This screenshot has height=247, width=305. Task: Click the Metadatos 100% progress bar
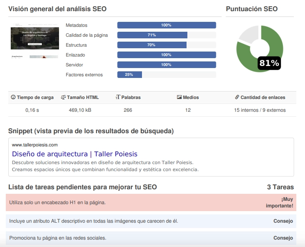[166, 25]
